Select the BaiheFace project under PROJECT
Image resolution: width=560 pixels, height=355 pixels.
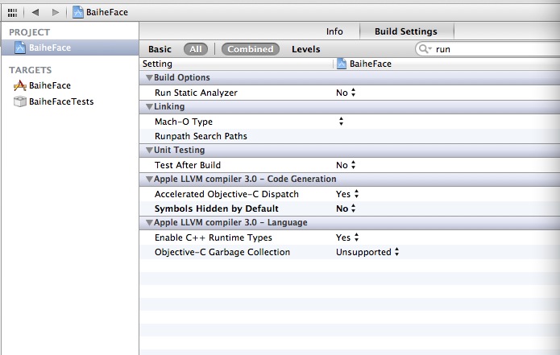point(70,47)
